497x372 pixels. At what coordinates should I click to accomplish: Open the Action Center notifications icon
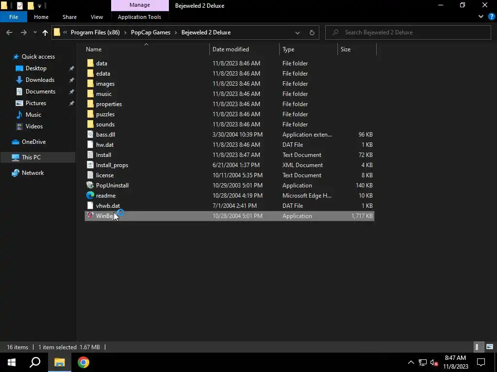click(x=481, y=362)
